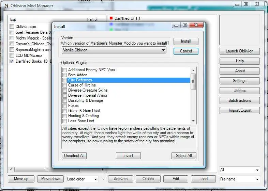Click the Oblivion Mod Manager title icon
The width and height of the screenshot is (268, 191).
[6, 6]
